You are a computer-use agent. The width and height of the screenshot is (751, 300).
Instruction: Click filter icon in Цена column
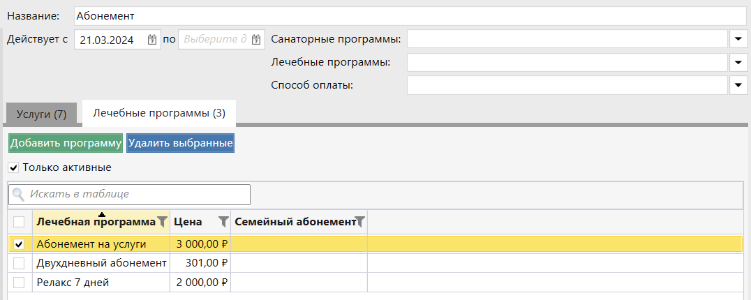click(x=223, y=222)
